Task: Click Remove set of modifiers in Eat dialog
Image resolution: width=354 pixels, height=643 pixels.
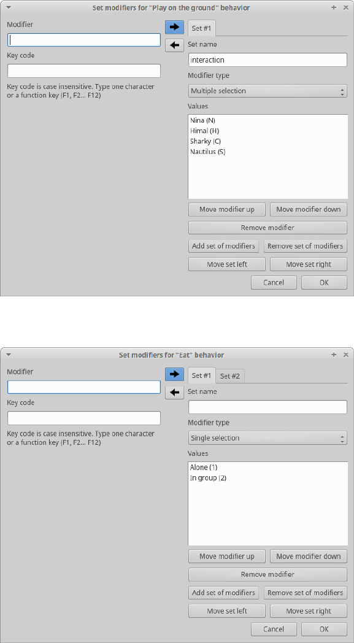Action: (305, 593)
